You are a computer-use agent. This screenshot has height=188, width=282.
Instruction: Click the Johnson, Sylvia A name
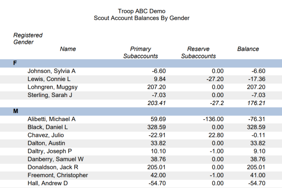click(52, 71)
